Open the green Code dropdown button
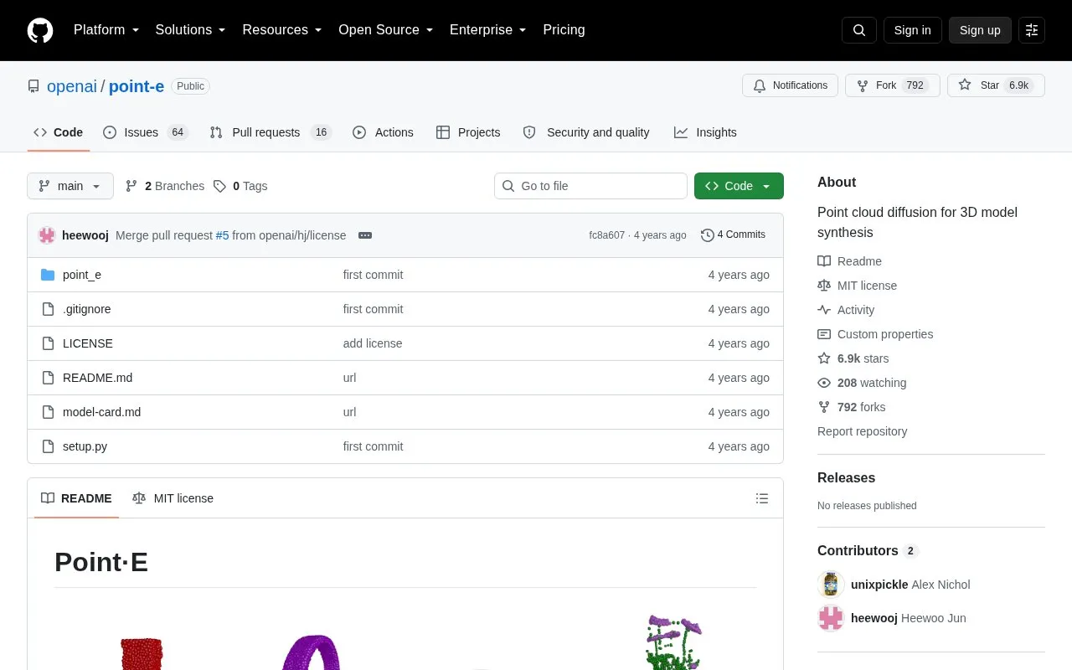Image resolution: width=1072 pixels, height=670 pixels. 739,186
